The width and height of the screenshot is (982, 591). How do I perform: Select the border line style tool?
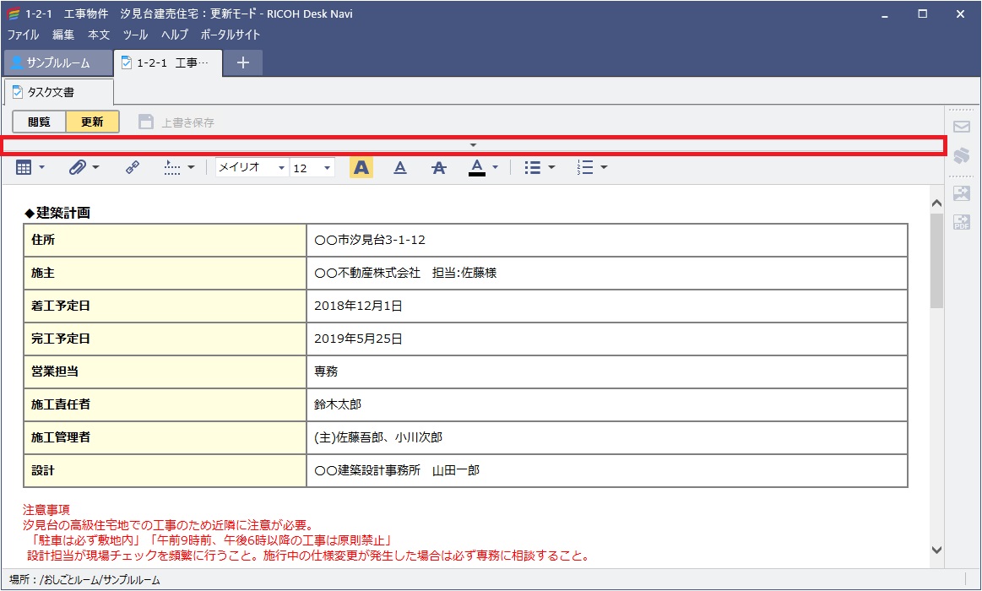(x=175, y=167)
